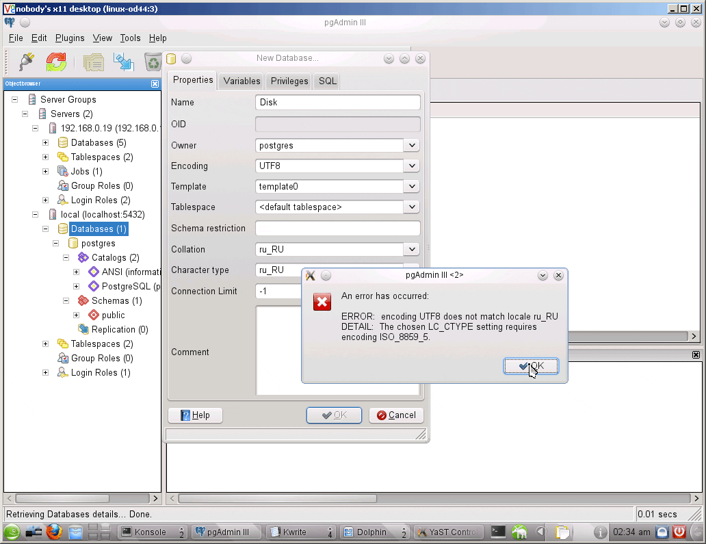Open the Tablespace dropdown
This screenshot has width=706, height=544.
pyautogui.click(x=412, y=207)
